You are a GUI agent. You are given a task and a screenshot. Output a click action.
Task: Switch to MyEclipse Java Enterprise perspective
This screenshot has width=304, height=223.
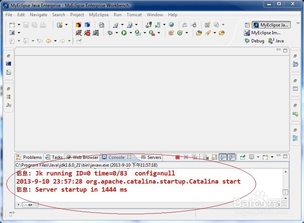(271, 25)
